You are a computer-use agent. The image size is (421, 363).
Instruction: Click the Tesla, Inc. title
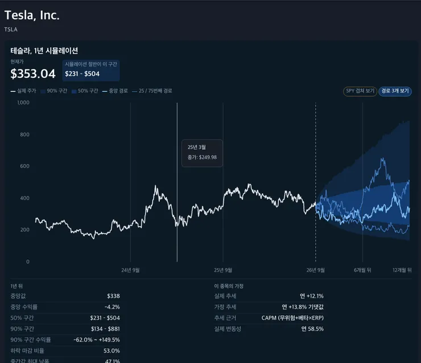click(x=32, y=15)
